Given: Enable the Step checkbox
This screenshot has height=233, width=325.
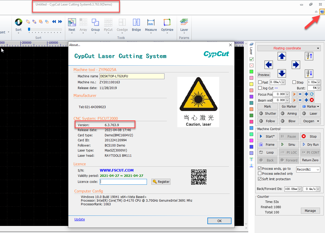Looking at the screenshot, I should tap(294, 82).
